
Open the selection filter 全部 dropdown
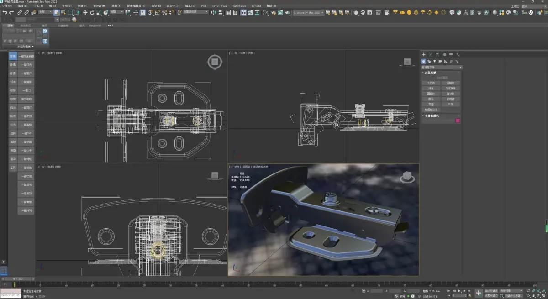[x=45, y=13]
